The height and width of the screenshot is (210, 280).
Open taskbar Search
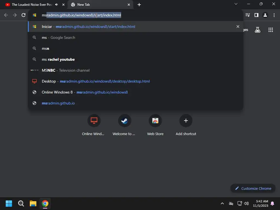tap(21, 203)
